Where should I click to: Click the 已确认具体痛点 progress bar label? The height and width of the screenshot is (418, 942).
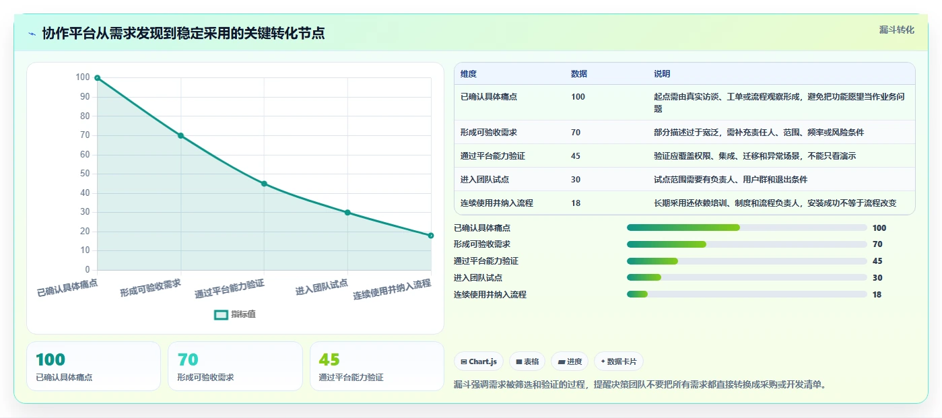(x=482, y=228)
